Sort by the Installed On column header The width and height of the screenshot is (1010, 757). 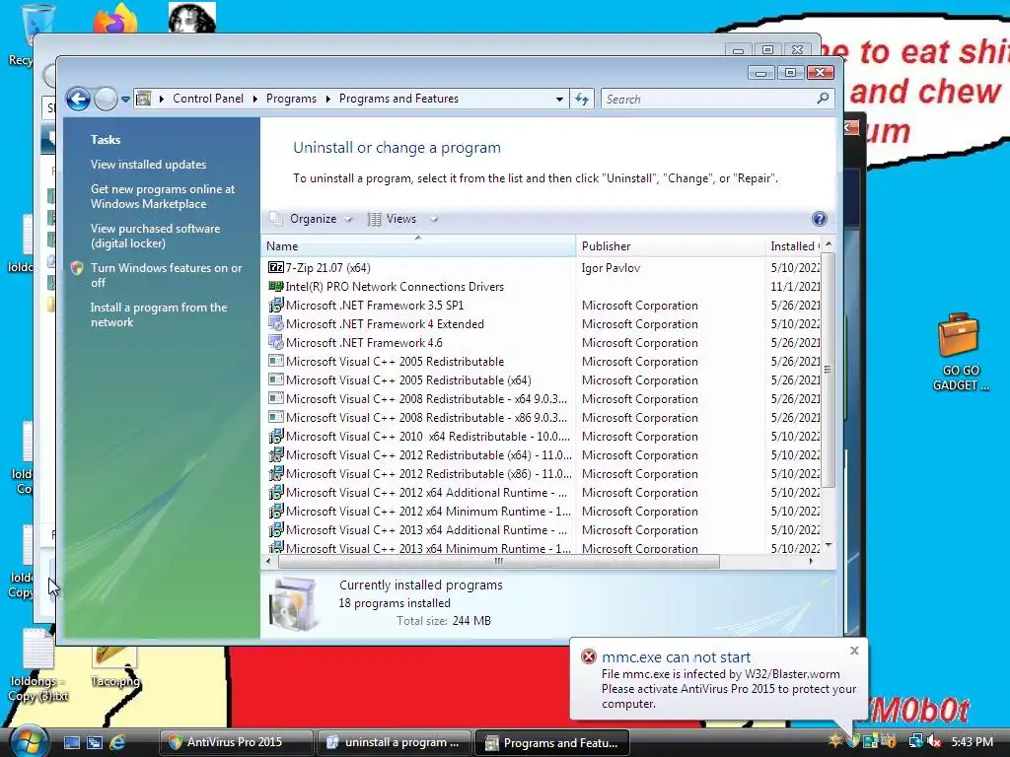(x=793, y=245)
